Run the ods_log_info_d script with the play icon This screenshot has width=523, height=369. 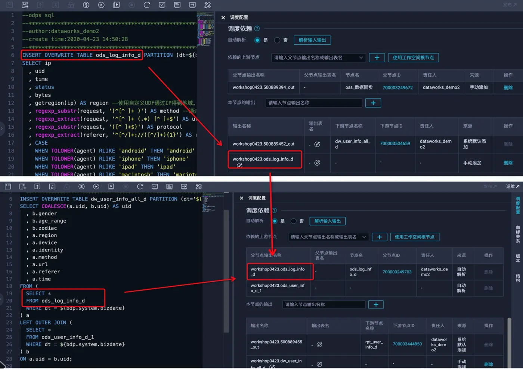(101, 5)
